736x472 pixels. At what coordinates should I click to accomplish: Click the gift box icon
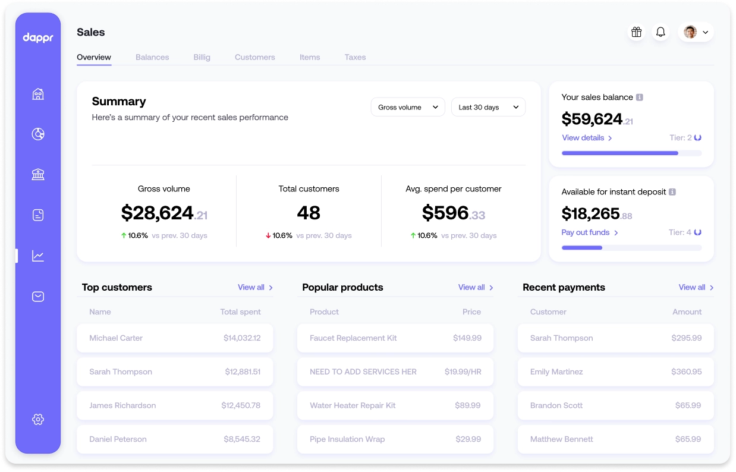point(636,32)
